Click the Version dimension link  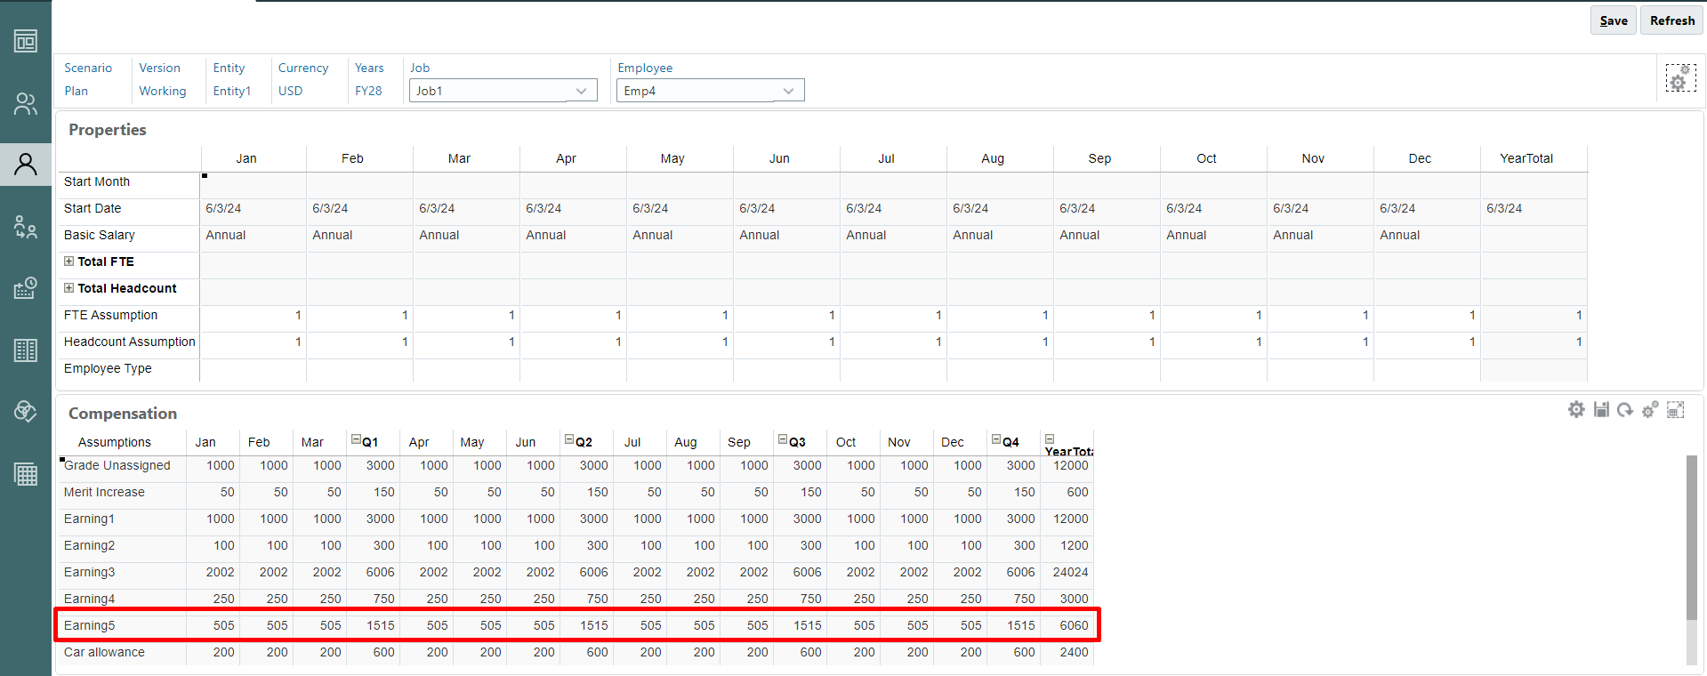[160, 68]
